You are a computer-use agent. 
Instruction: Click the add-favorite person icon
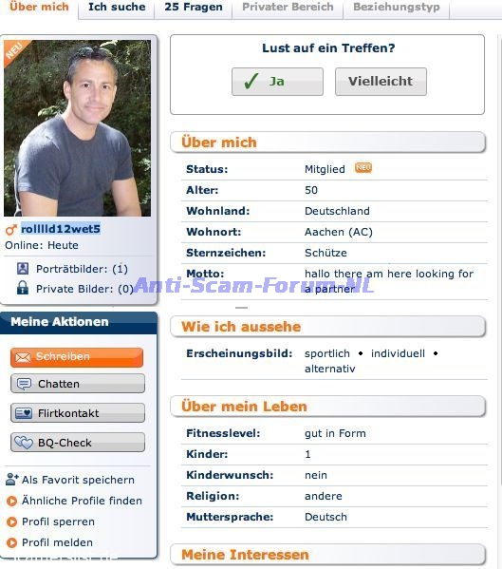pyautogui.click(x=12, y=480)
